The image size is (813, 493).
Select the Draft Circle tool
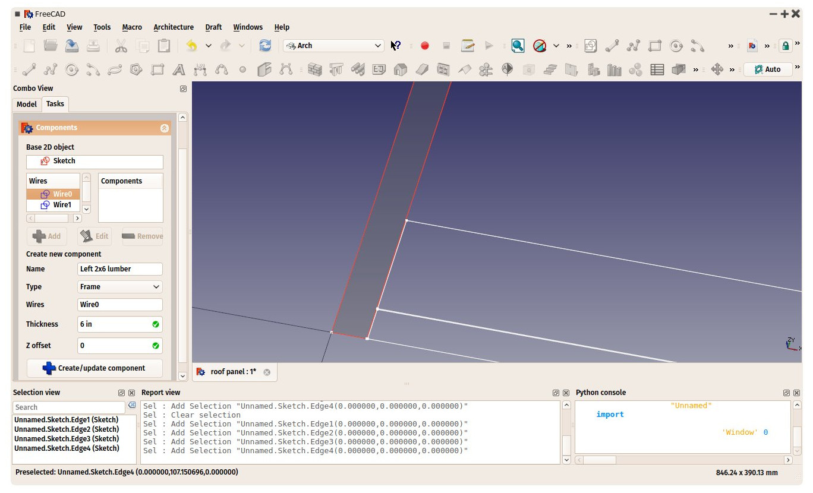pos(72,69)
